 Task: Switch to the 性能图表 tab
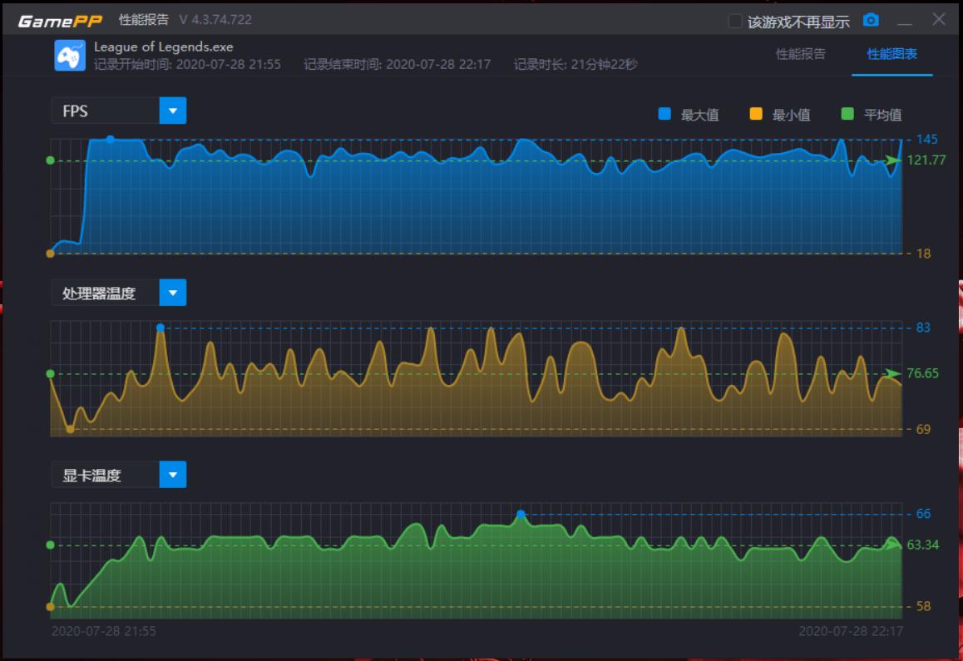pos(891,54)
